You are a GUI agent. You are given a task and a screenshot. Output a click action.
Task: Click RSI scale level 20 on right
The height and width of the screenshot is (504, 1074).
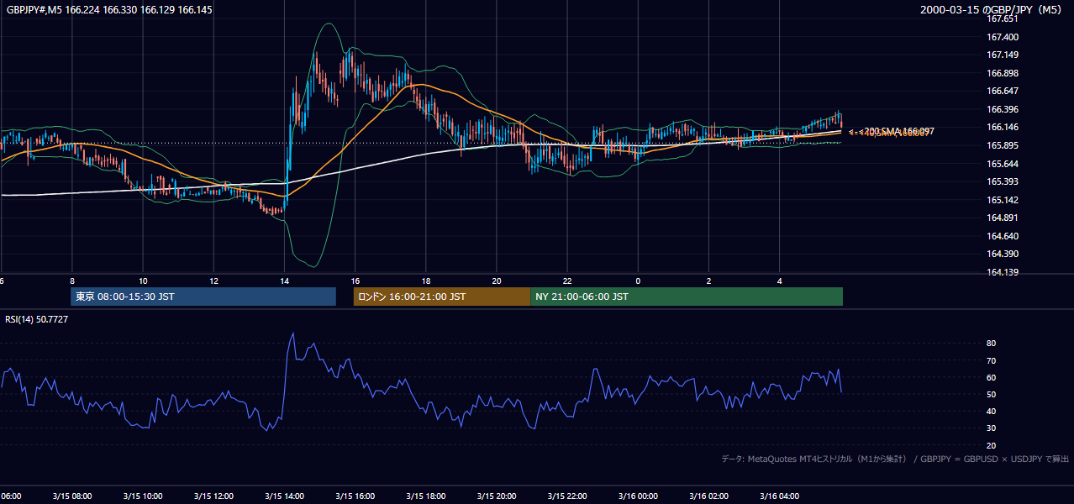click(992, 445)
